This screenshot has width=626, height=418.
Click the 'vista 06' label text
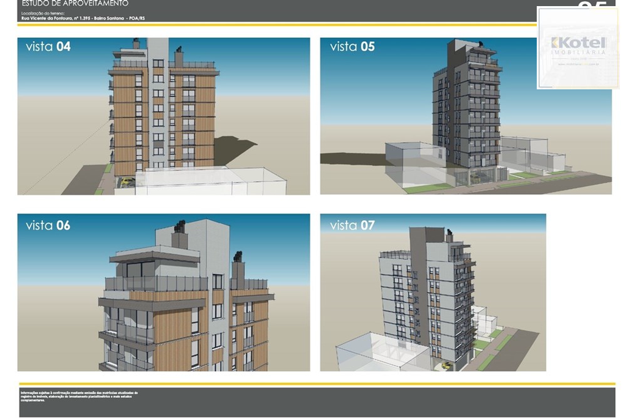click(x=48, y=225)
